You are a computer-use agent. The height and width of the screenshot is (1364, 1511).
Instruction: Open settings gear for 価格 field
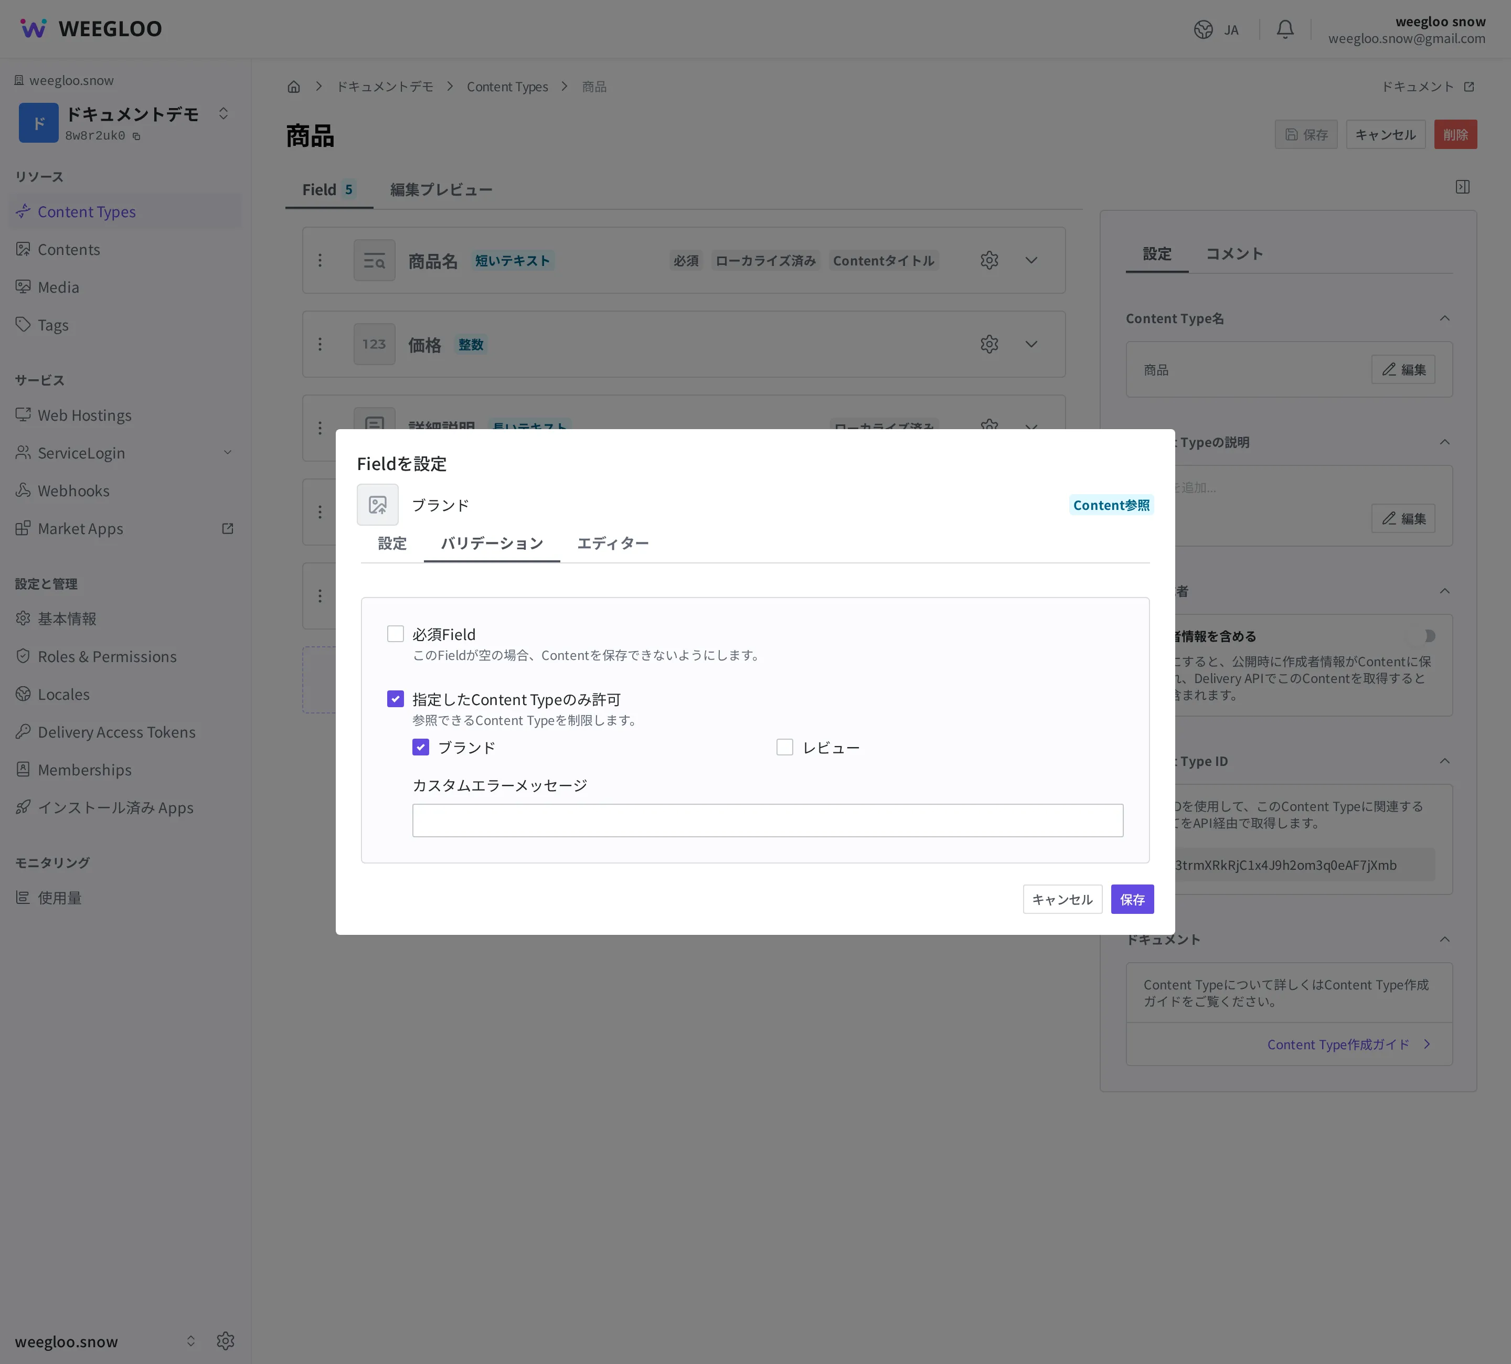coord(988,344)
